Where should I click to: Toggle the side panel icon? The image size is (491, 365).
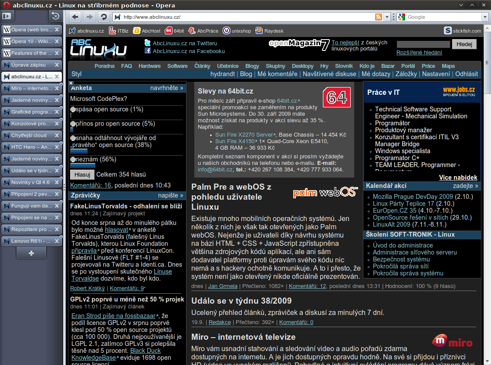coord(8,17)
